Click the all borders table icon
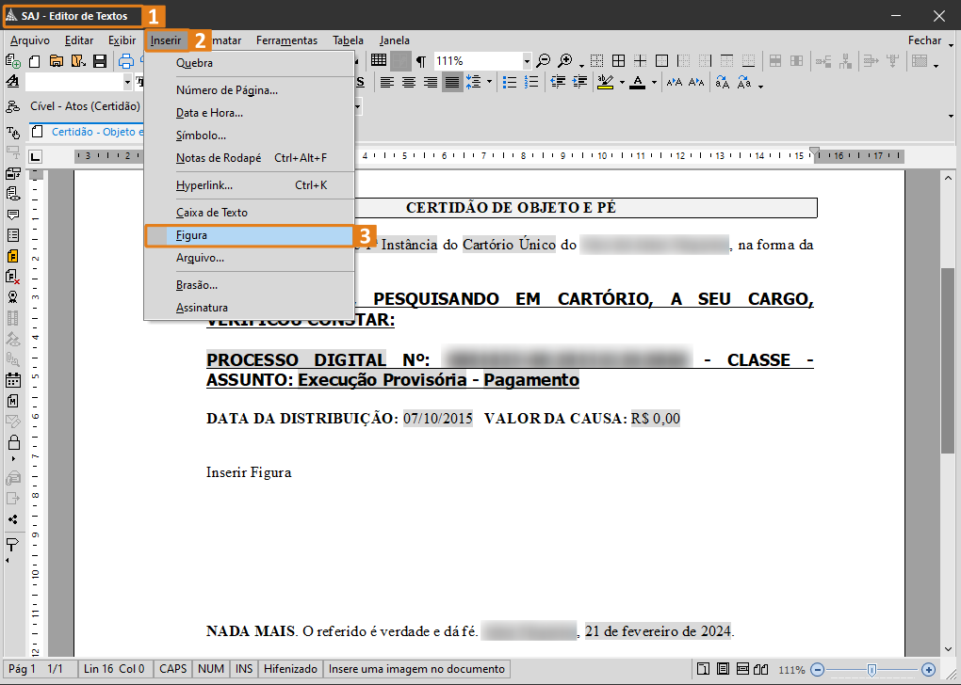 tap(618, 60)
